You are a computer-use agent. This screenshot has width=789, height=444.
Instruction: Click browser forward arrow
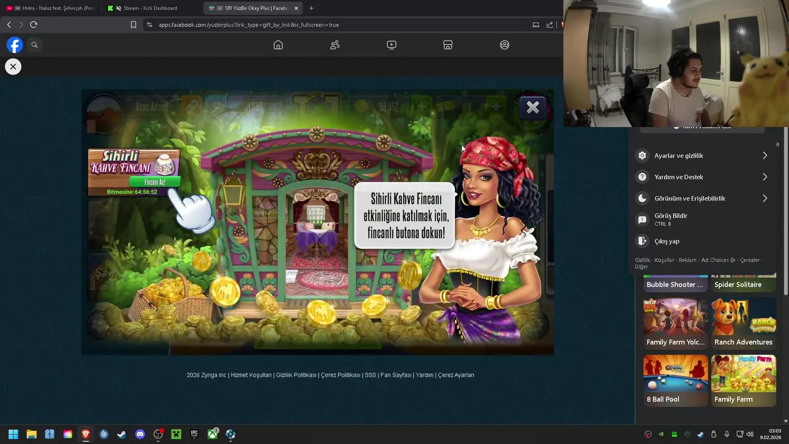pyautogui.click(x=21, y=25)
